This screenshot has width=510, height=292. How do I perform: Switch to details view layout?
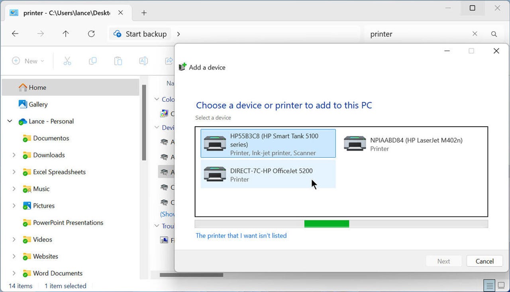[489, 285]
